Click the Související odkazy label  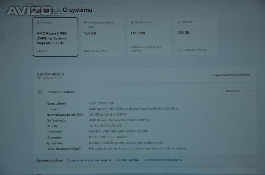click(50, 161)
